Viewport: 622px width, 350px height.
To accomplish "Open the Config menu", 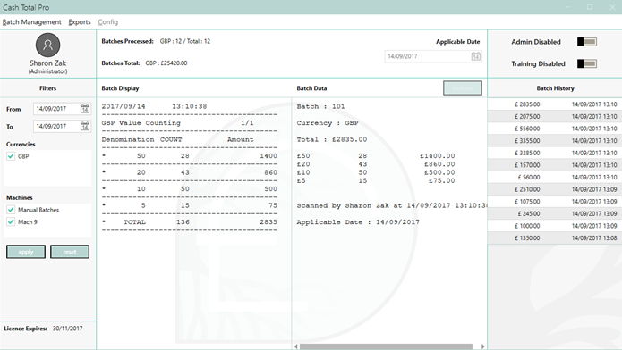I will [108, 22].
